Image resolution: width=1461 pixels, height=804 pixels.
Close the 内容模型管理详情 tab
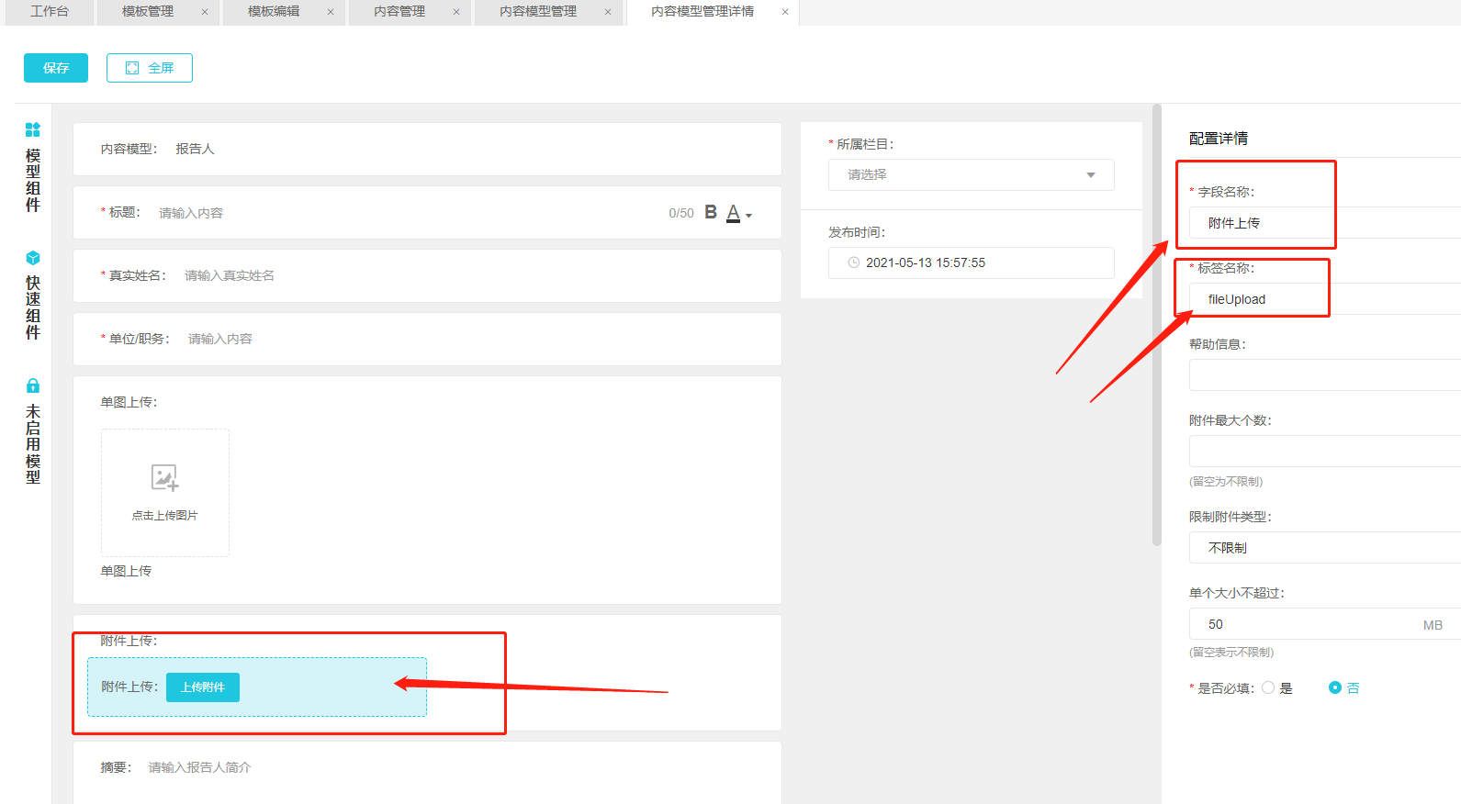point(785,12)
